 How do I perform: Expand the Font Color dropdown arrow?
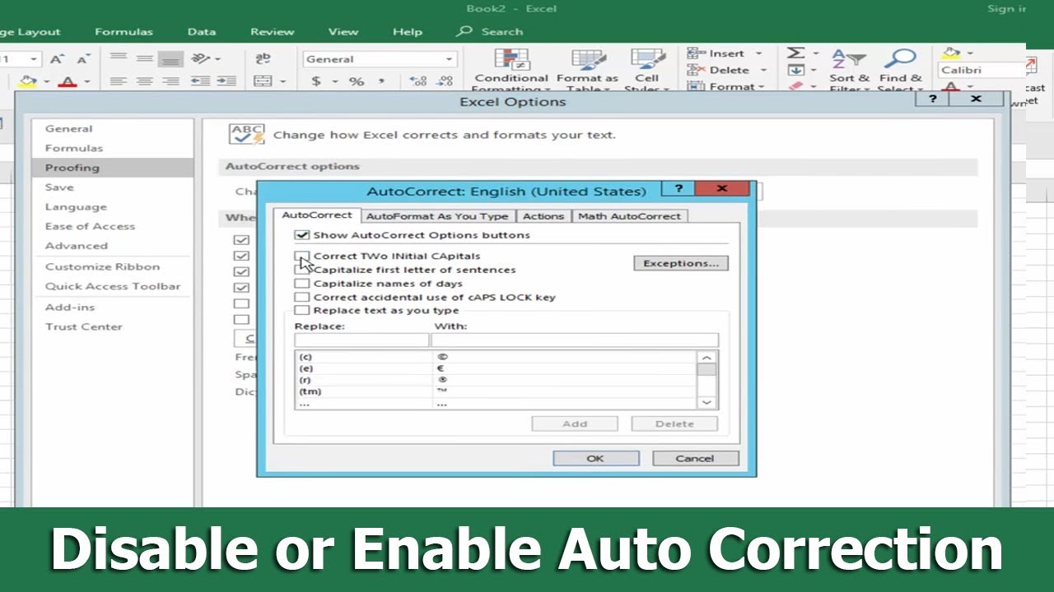click(x=86, y=81)
